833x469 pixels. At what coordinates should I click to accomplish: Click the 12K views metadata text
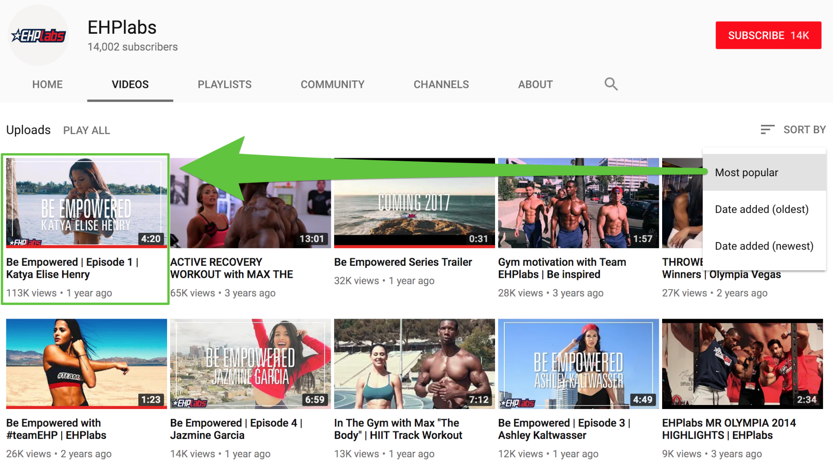point(520,454)
